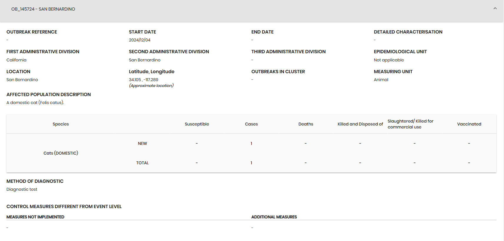Click the Species column header
The image size is (504, 241).
click(61, 124)
